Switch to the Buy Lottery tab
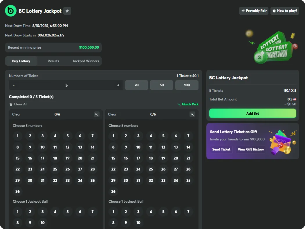The height and width of the screenshot is (229, 305). pos(21,61)
